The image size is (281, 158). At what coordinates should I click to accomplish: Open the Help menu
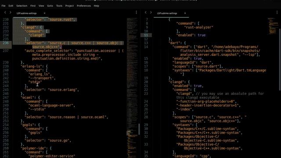coord(97,6)
